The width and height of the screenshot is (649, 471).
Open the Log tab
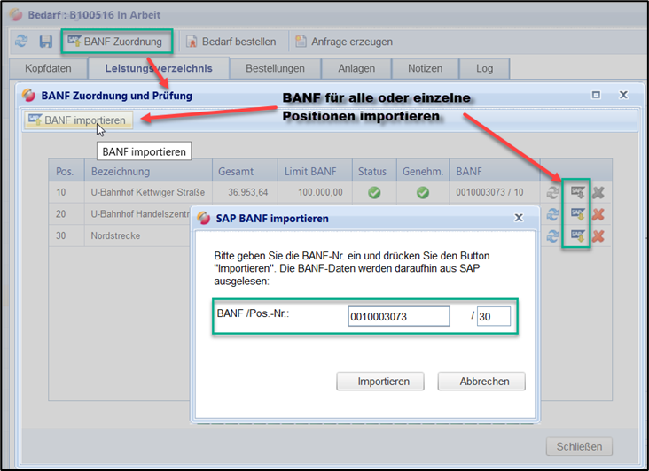coord(484,68)
